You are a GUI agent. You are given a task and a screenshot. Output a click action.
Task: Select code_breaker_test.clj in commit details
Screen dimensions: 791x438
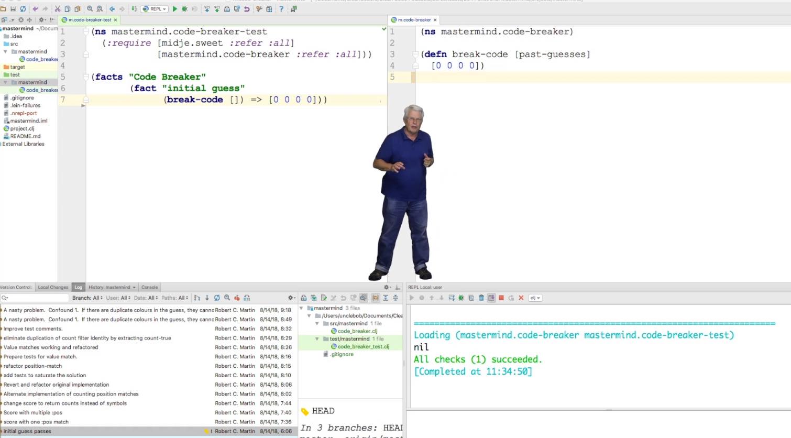pyautogui.click(x=360, y=346)
